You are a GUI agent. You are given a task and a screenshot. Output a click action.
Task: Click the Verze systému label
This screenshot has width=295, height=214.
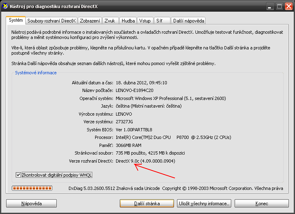[98, 122]
